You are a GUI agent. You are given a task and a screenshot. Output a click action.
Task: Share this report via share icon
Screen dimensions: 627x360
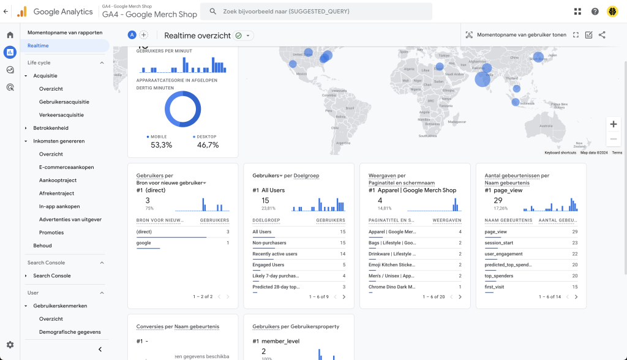coord(602,35)
